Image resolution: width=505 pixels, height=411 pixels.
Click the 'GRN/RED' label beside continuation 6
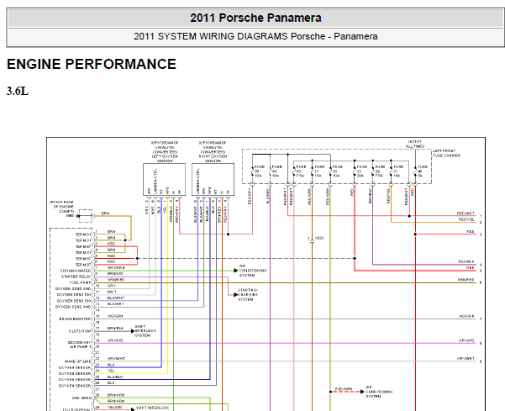click(466, 280)
